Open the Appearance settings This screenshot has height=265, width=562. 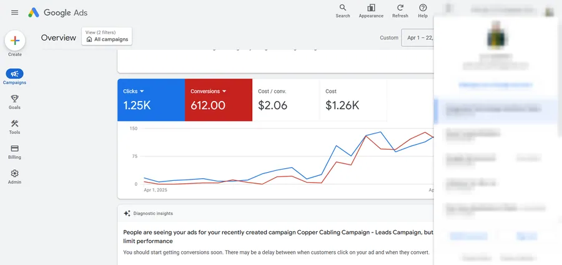371,11
